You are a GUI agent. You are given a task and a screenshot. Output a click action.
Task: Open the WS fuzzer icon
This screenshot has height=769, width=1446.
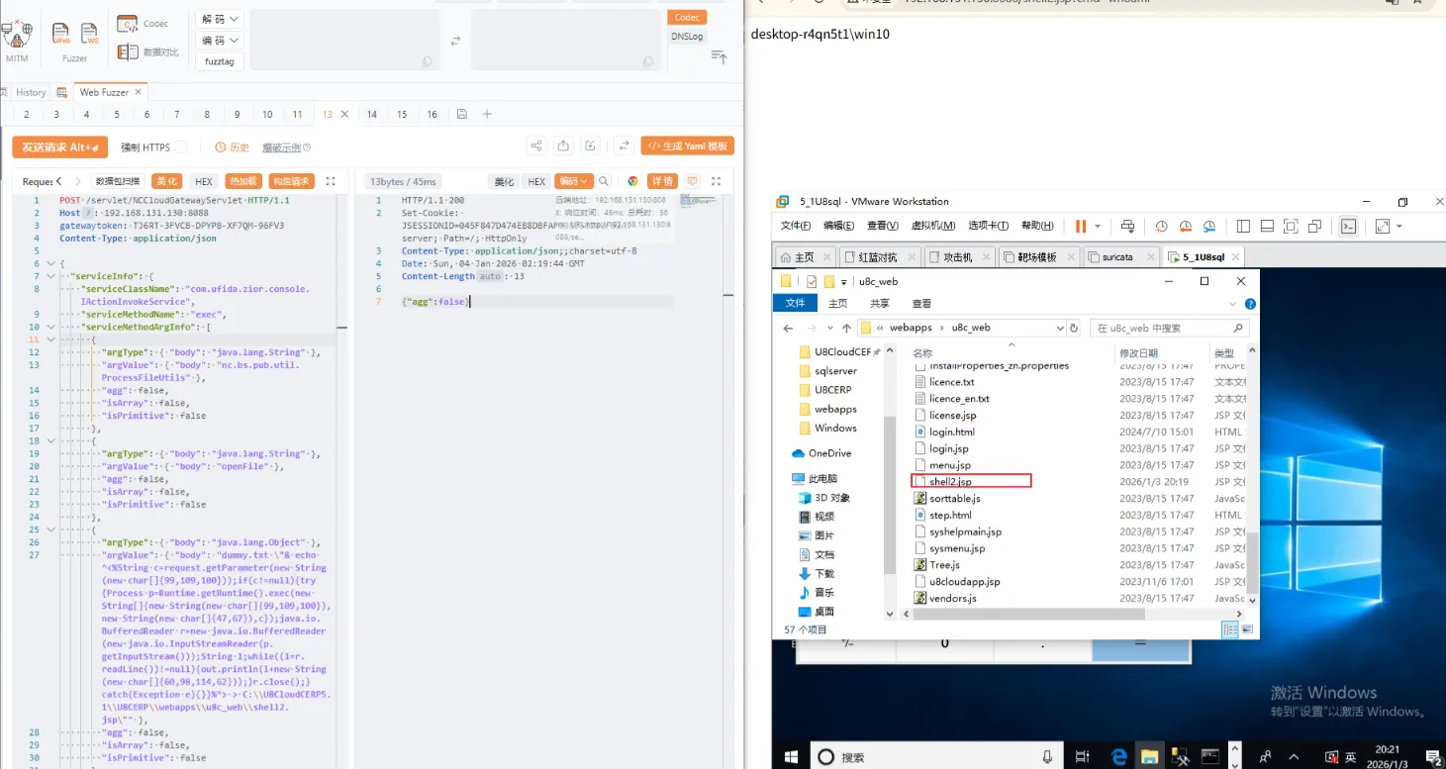[90, 35]
